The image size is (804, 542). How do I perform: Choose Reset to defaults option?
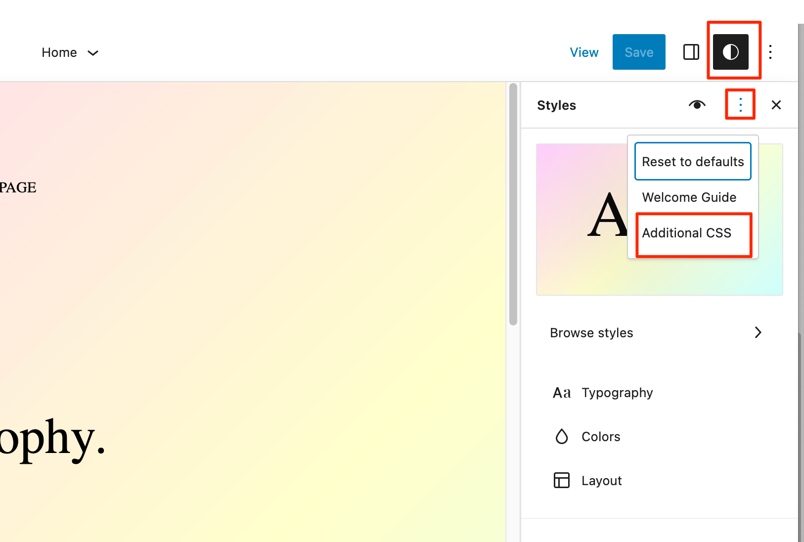692,161
